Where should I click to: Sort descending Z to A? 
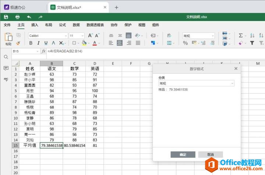tap(261, 35)
